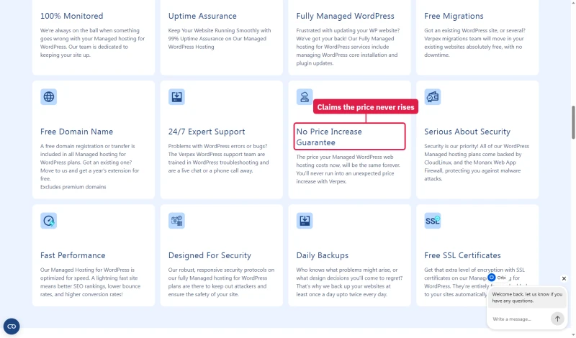
Task: Click the No Price Increase Guarantee heading
Action: click(x=329, y=137)
